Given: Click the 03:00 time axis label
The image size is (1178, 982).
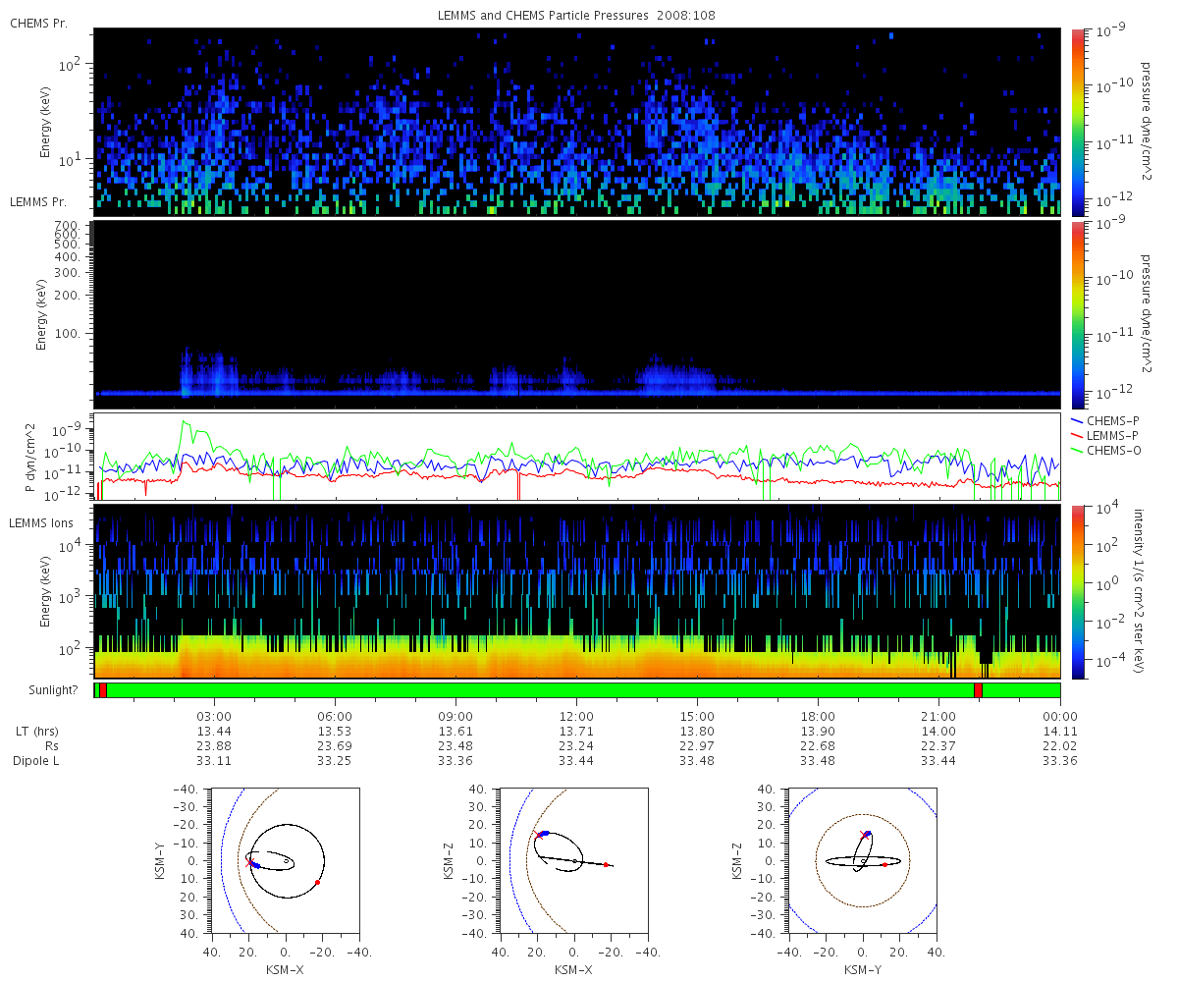Looking at the screenshot, I should 214,716.
